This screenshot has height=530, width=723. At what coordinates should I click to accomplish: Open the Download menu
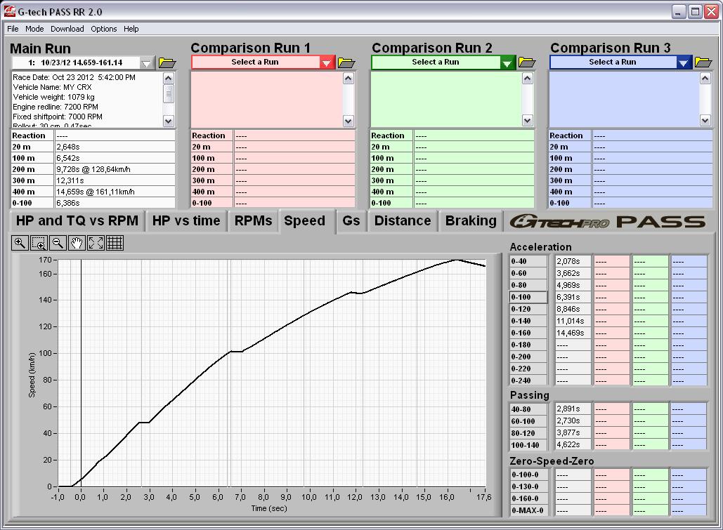67,29
